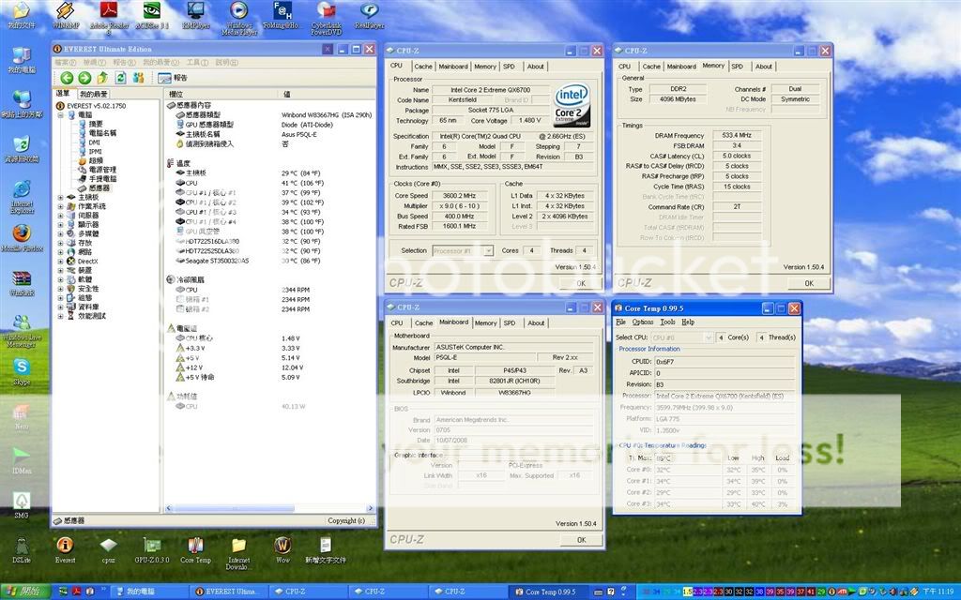Expand the 主機板 node in EVEREST tree
Viewport: 961px width, 600px height.
[x=60, y=197]
